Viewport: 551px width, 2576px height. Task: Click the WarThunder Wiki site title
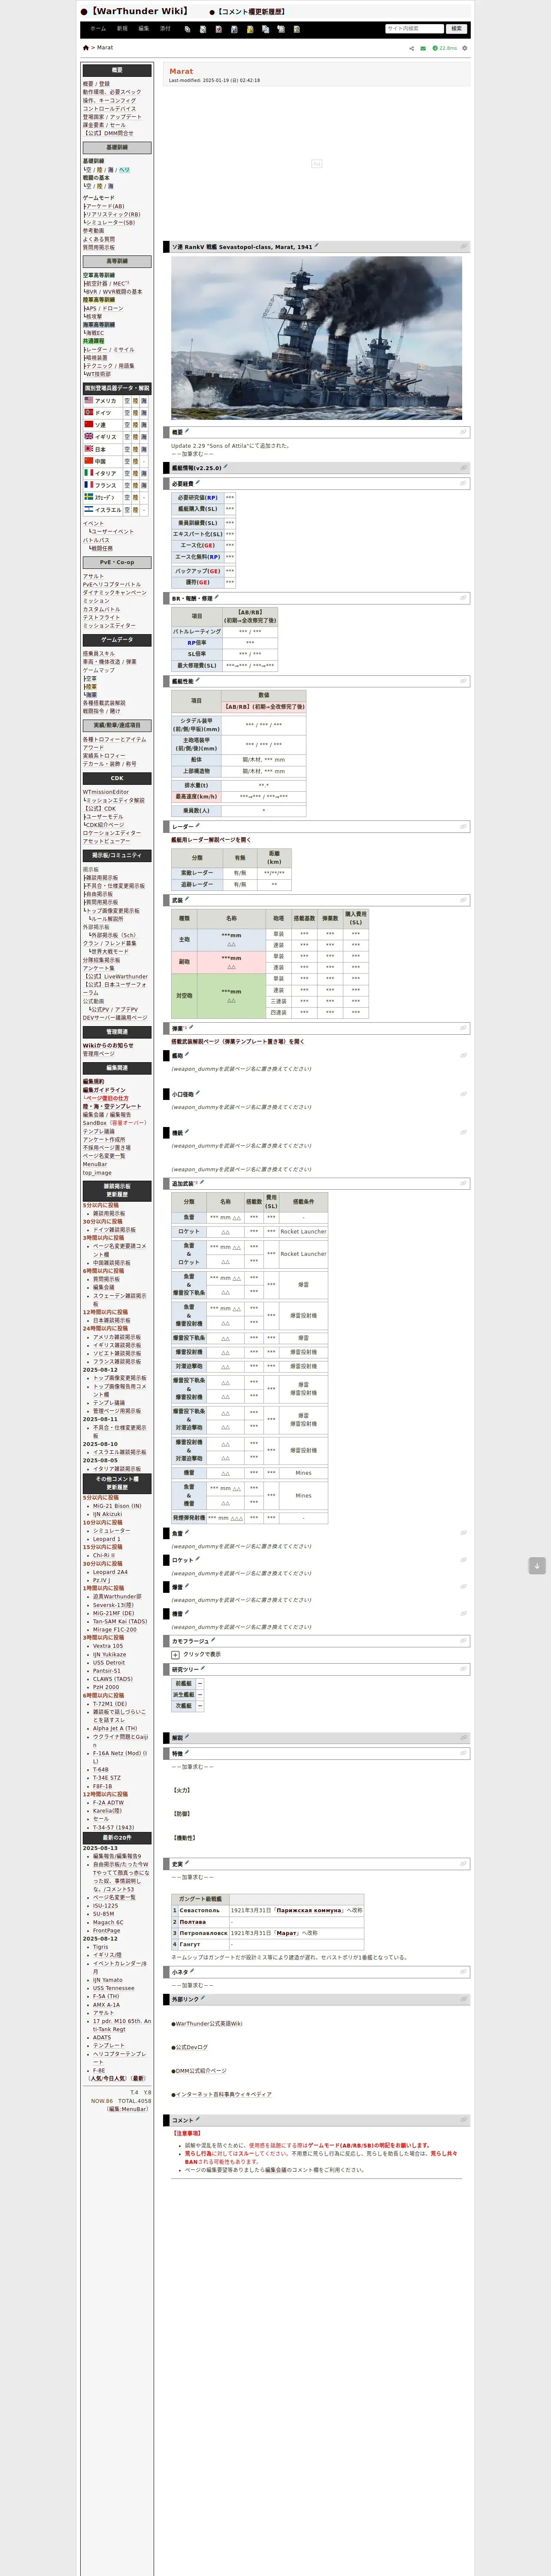tap(140, 11)
